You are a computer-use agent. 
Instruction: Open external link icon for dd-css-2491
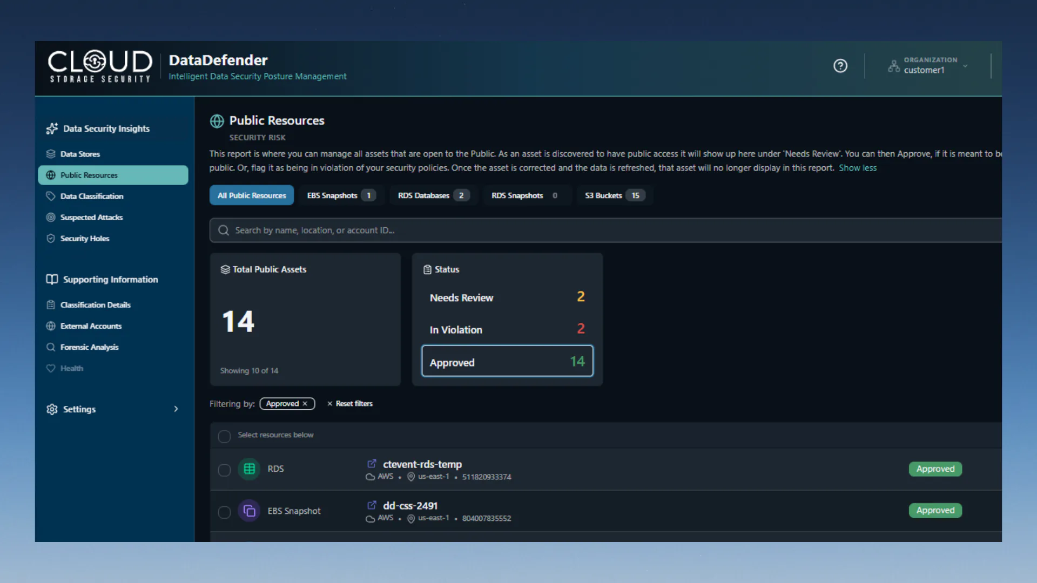[372, 505]
